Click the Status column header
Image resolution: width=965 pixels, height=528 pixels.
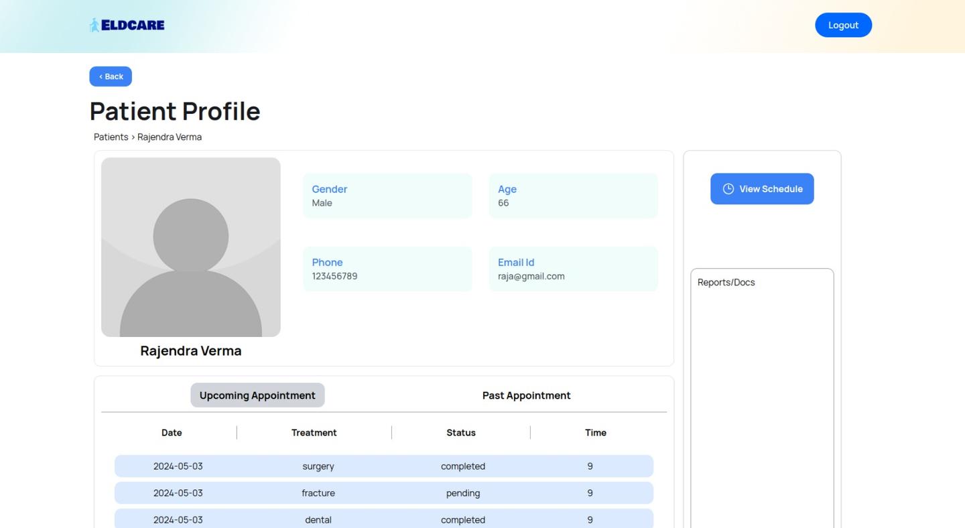click(x=461, y=433)
